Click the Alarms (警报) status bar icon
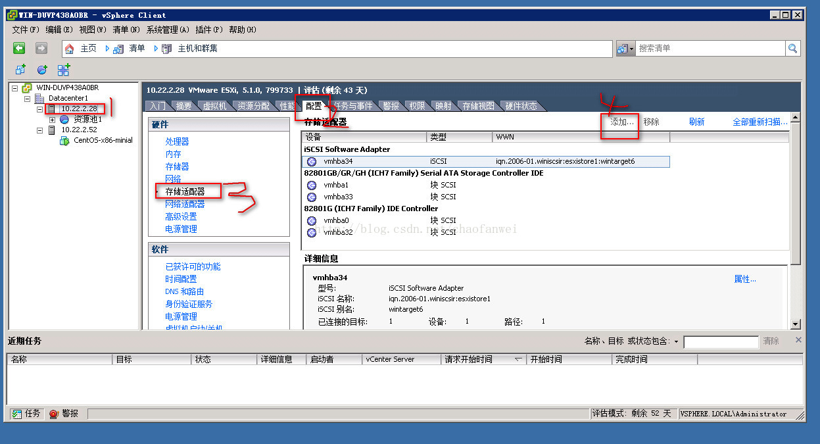Screen dimensions: 820x444 (x=54, y=414)
